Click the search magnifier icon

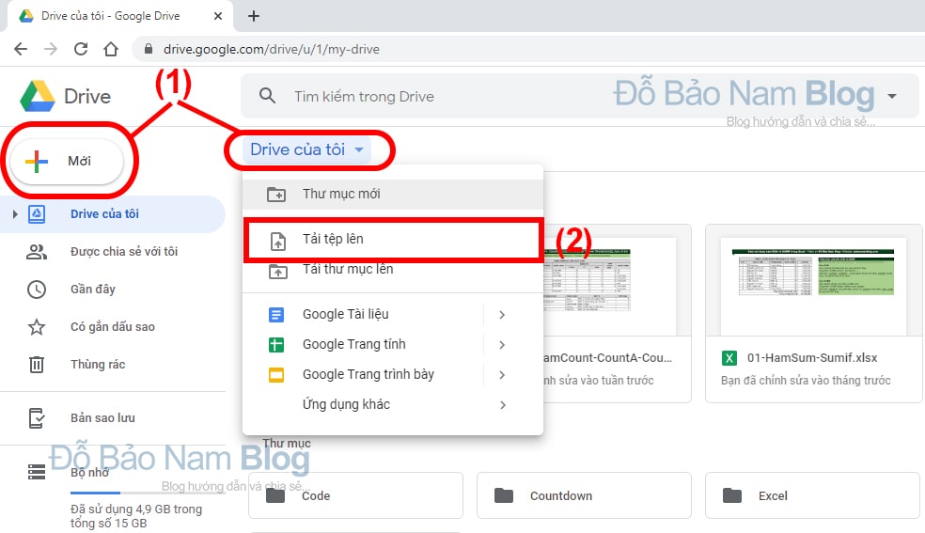coord(267,96)
